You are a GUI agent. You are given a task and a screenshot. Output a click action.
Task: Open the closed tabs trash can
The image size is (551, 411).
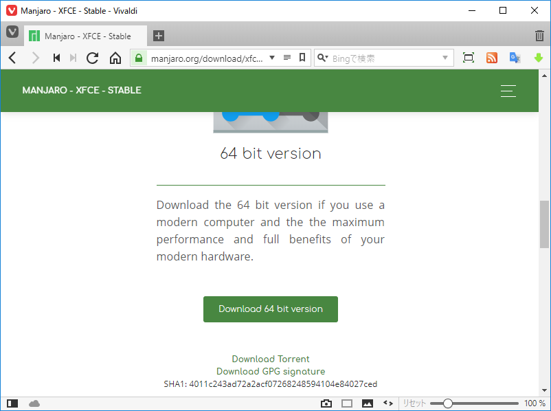click(x=539, y=36)
